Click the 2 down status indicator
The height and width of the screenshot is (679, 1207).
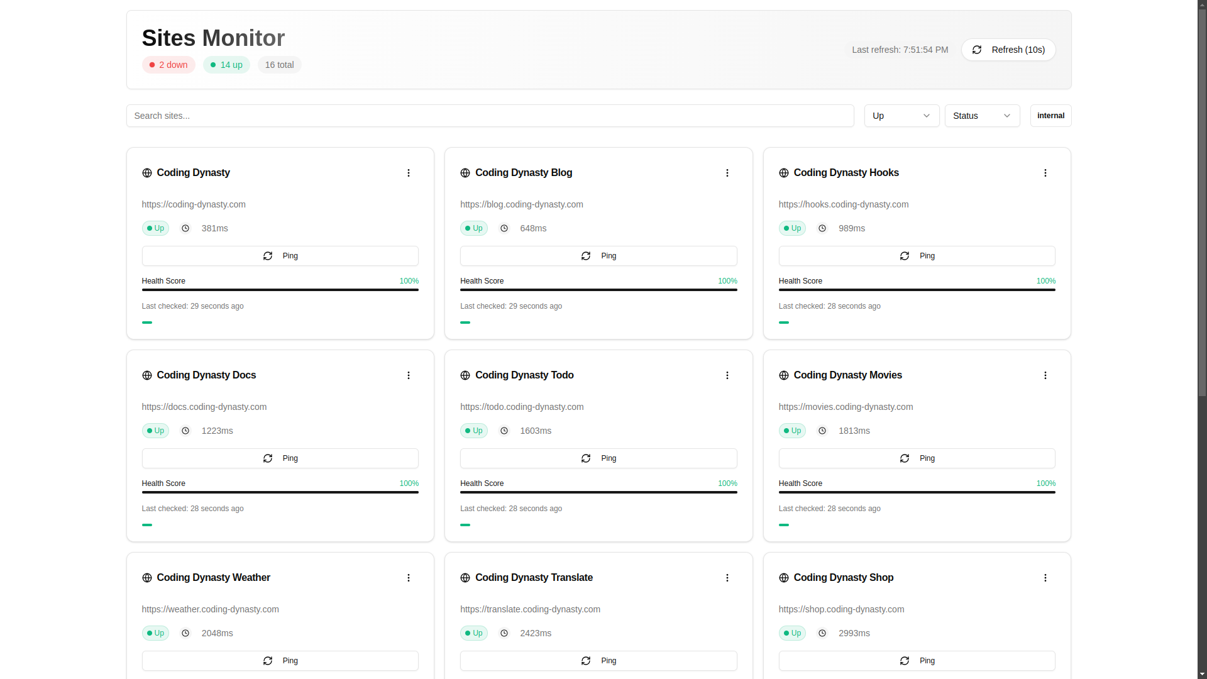point(168,65)
